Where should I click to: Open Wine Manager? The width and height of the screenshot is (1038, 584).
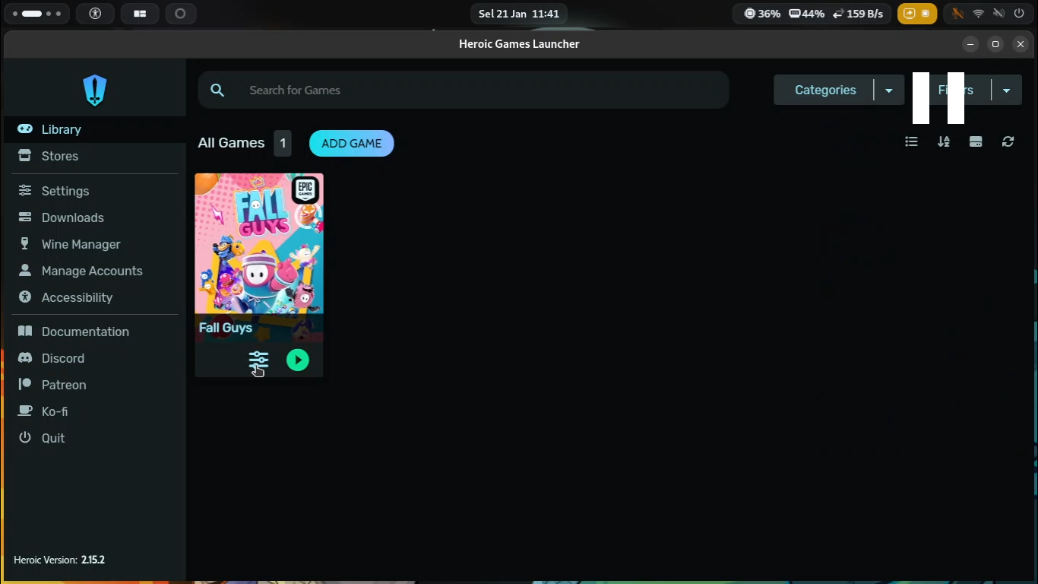pos(95,244)
